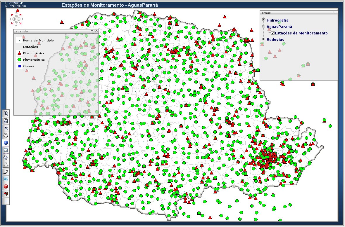Choose the distance measure ruler tool

6,165
